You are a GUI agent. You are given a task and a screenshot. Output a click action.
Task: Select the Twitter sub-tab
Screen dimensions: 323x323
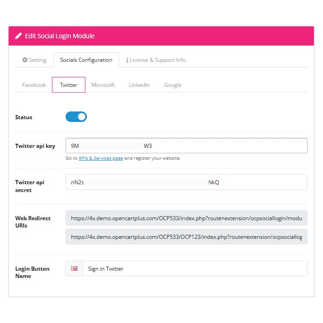(x=69, y=85)
